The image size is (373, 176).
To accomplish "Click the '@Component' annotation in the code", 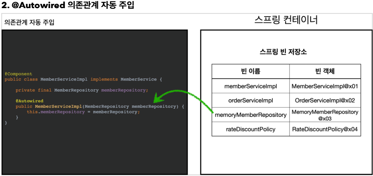I will 18,74.
